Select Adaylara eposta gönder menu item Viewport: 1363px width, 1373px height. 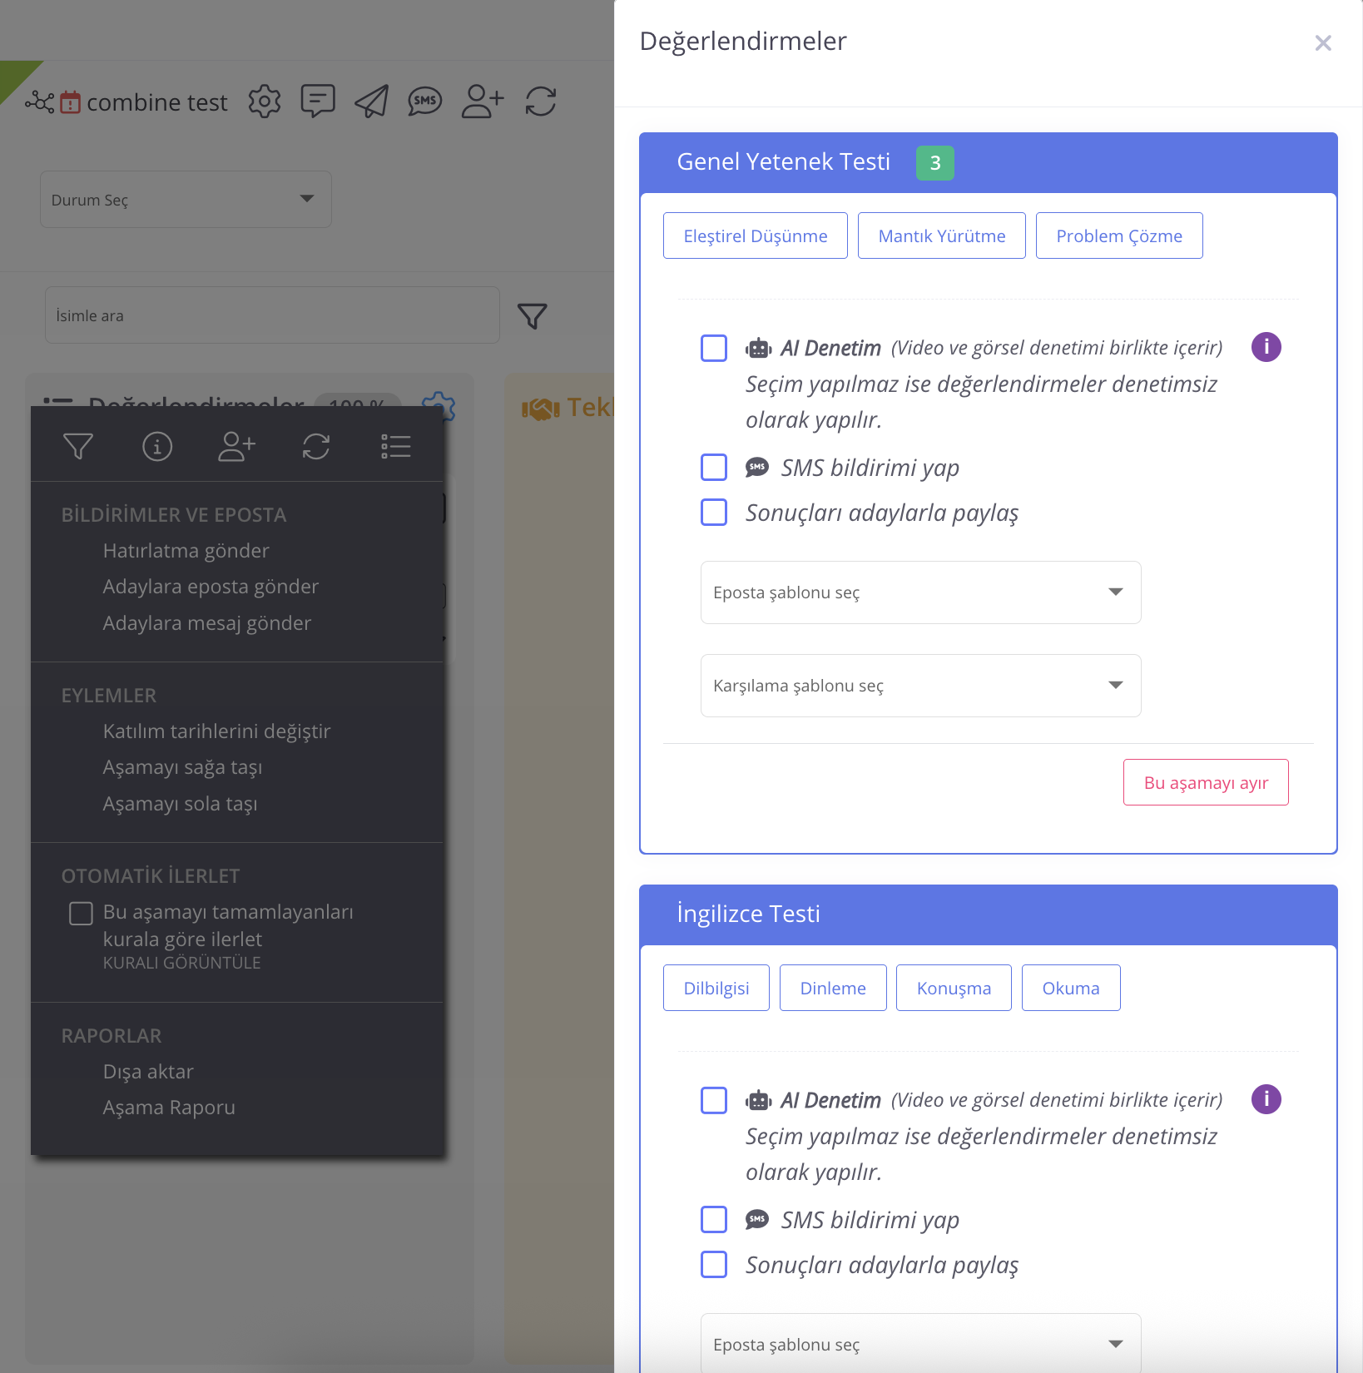211,587
